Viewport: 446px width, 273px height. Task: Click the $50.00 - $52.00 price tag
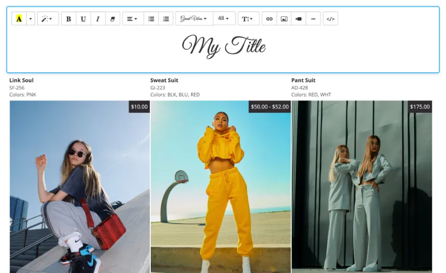pyautogui.click(x=270, y=107)
